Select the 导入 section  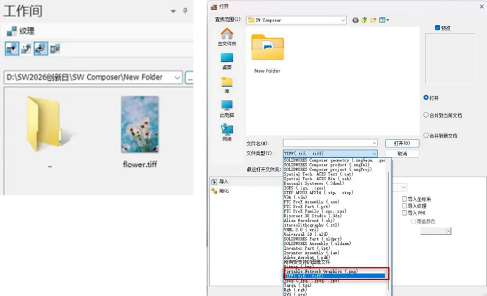tap(220, 181)
